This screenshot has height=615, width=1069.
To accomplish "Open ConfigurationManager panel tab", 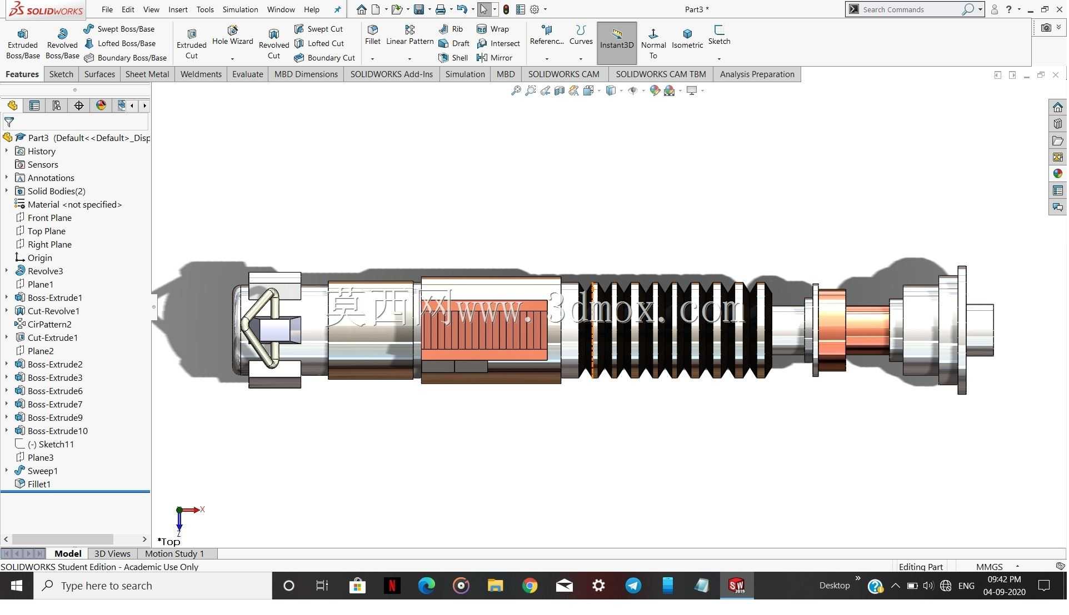I will [x=57, y=105].
